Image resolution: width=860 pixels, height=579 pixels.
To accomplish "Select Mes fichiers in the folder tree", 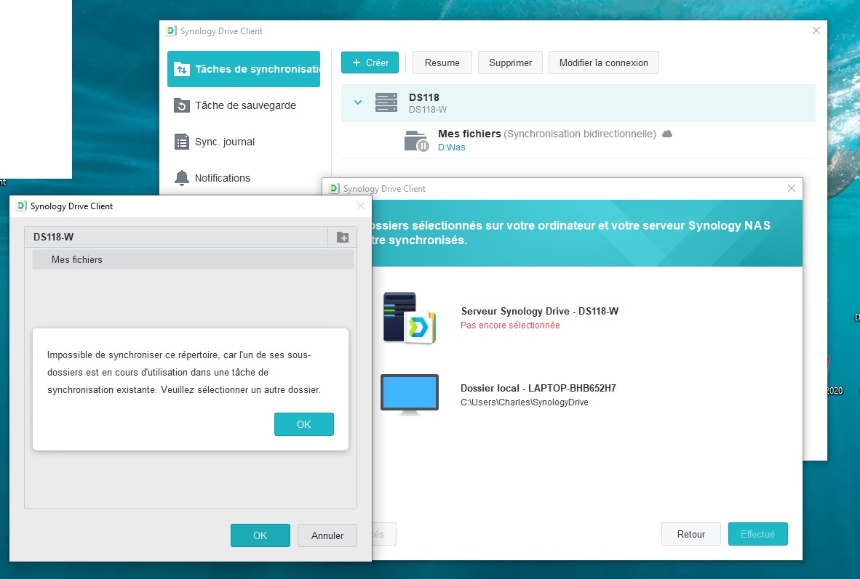I will (193, 259).
